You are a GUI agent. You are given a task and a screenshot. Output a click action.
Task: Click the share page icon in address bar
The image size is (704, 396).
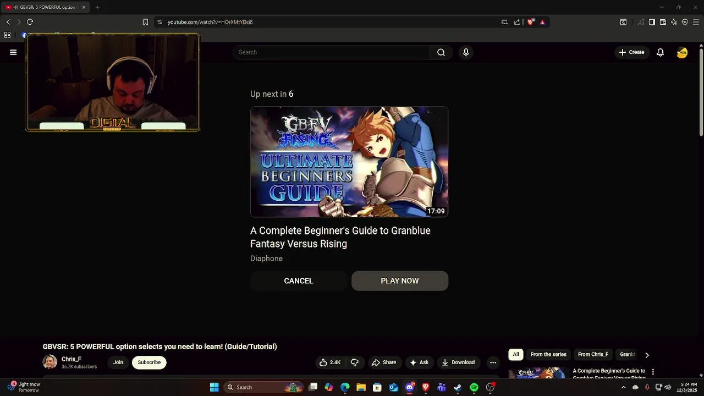(x=516, y=22)
